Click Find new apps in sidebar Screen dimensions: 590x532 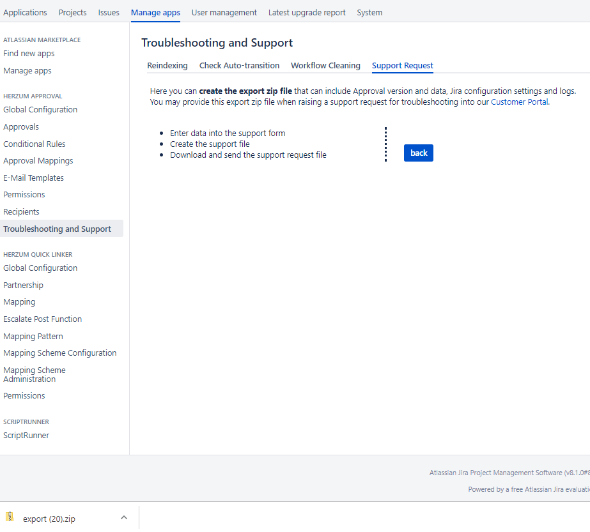pos(29,54)
